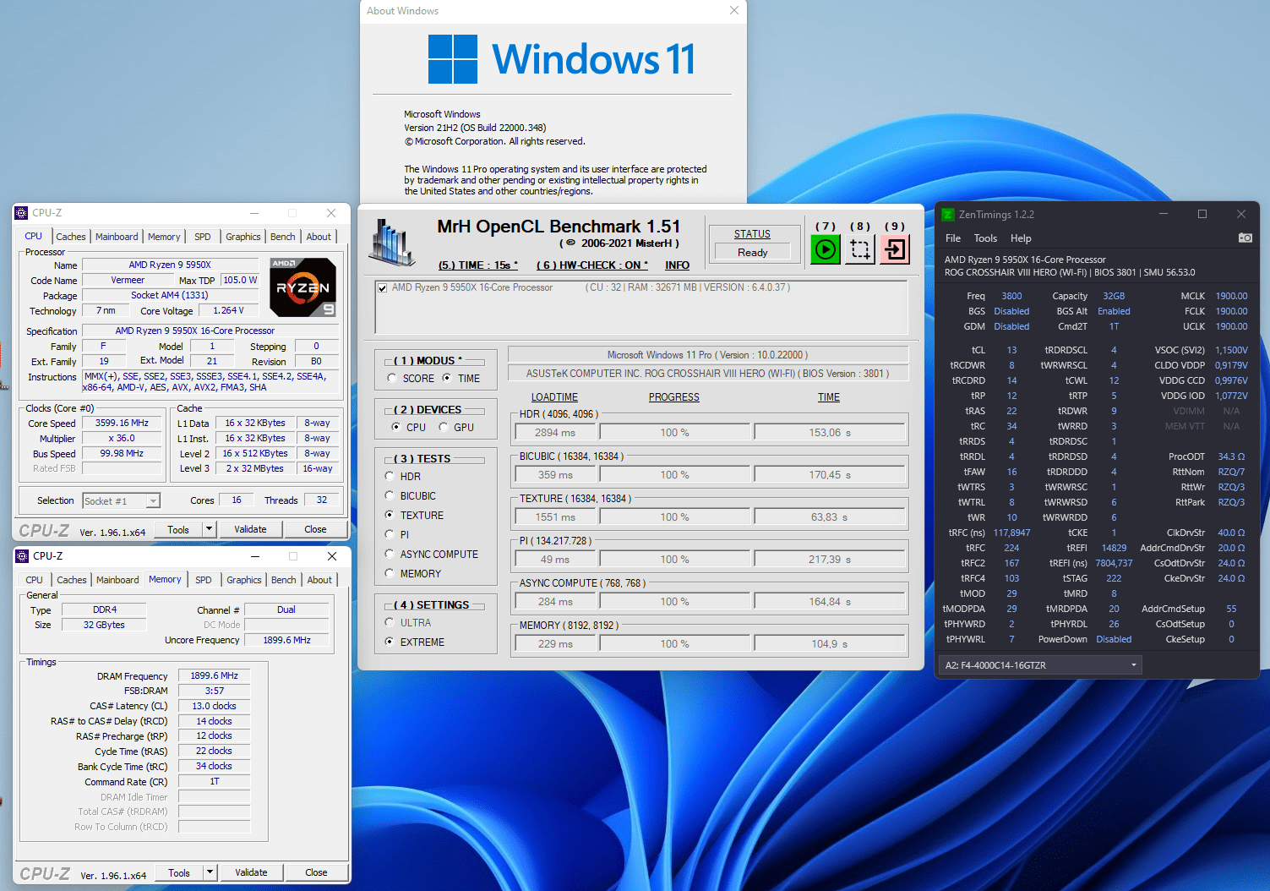This screenshot has height=891, width=1270.
Task: Click the (5.) TIME : 15s link
Action: [478, 265]
